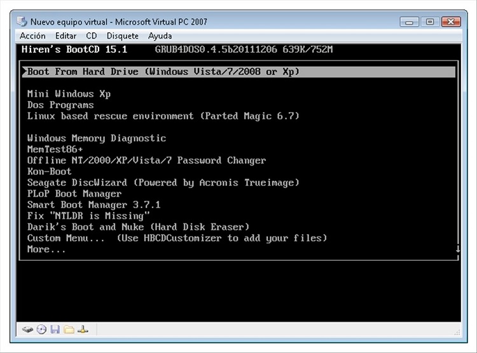
Task: Pick the Windows Memory Diagnostic entry
Action: pyautogui.click(x=97, y=138)
